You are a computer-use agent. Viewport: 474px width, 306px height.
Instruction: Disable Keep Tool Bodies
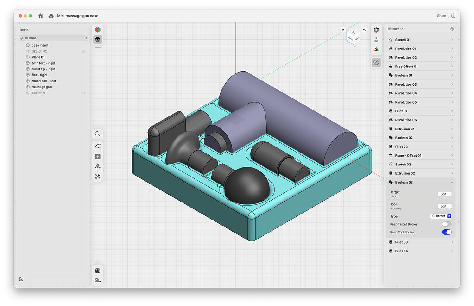(446, 232)
